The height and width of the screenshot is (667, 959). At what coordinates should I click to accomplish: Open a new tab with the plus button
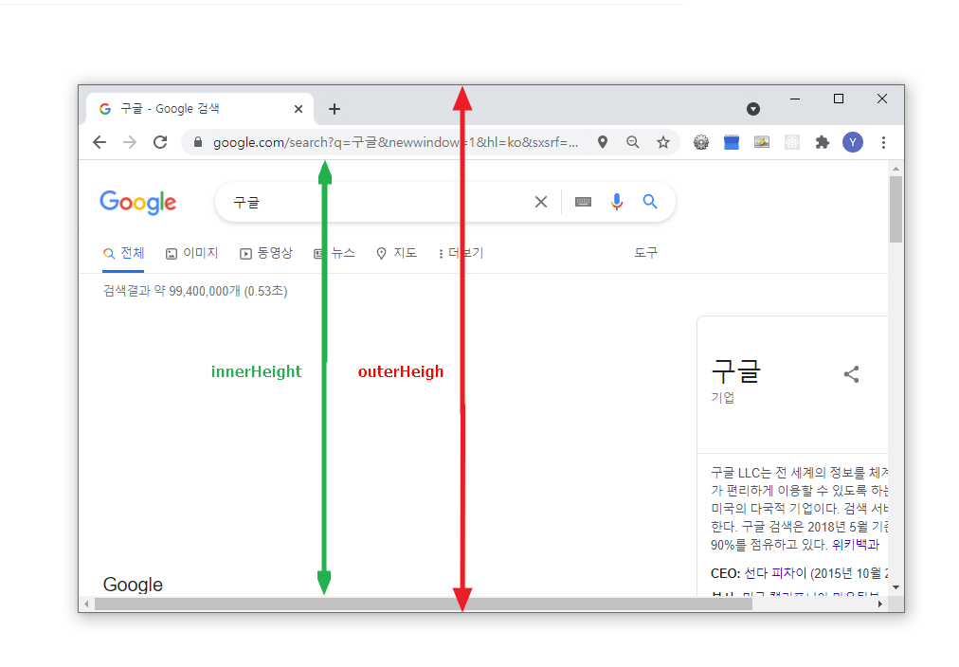coord(334,109)
